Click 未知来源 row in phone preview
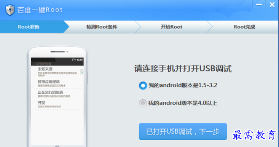The image size is (279, 147). click(x=57, y=72)
